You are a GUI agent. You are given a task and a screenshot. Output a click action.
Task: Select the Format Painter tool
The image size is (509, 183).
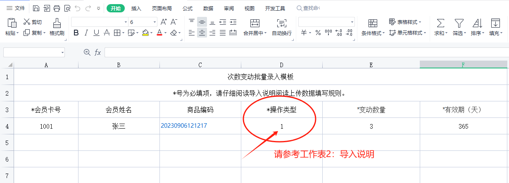(x=57, y=26)
